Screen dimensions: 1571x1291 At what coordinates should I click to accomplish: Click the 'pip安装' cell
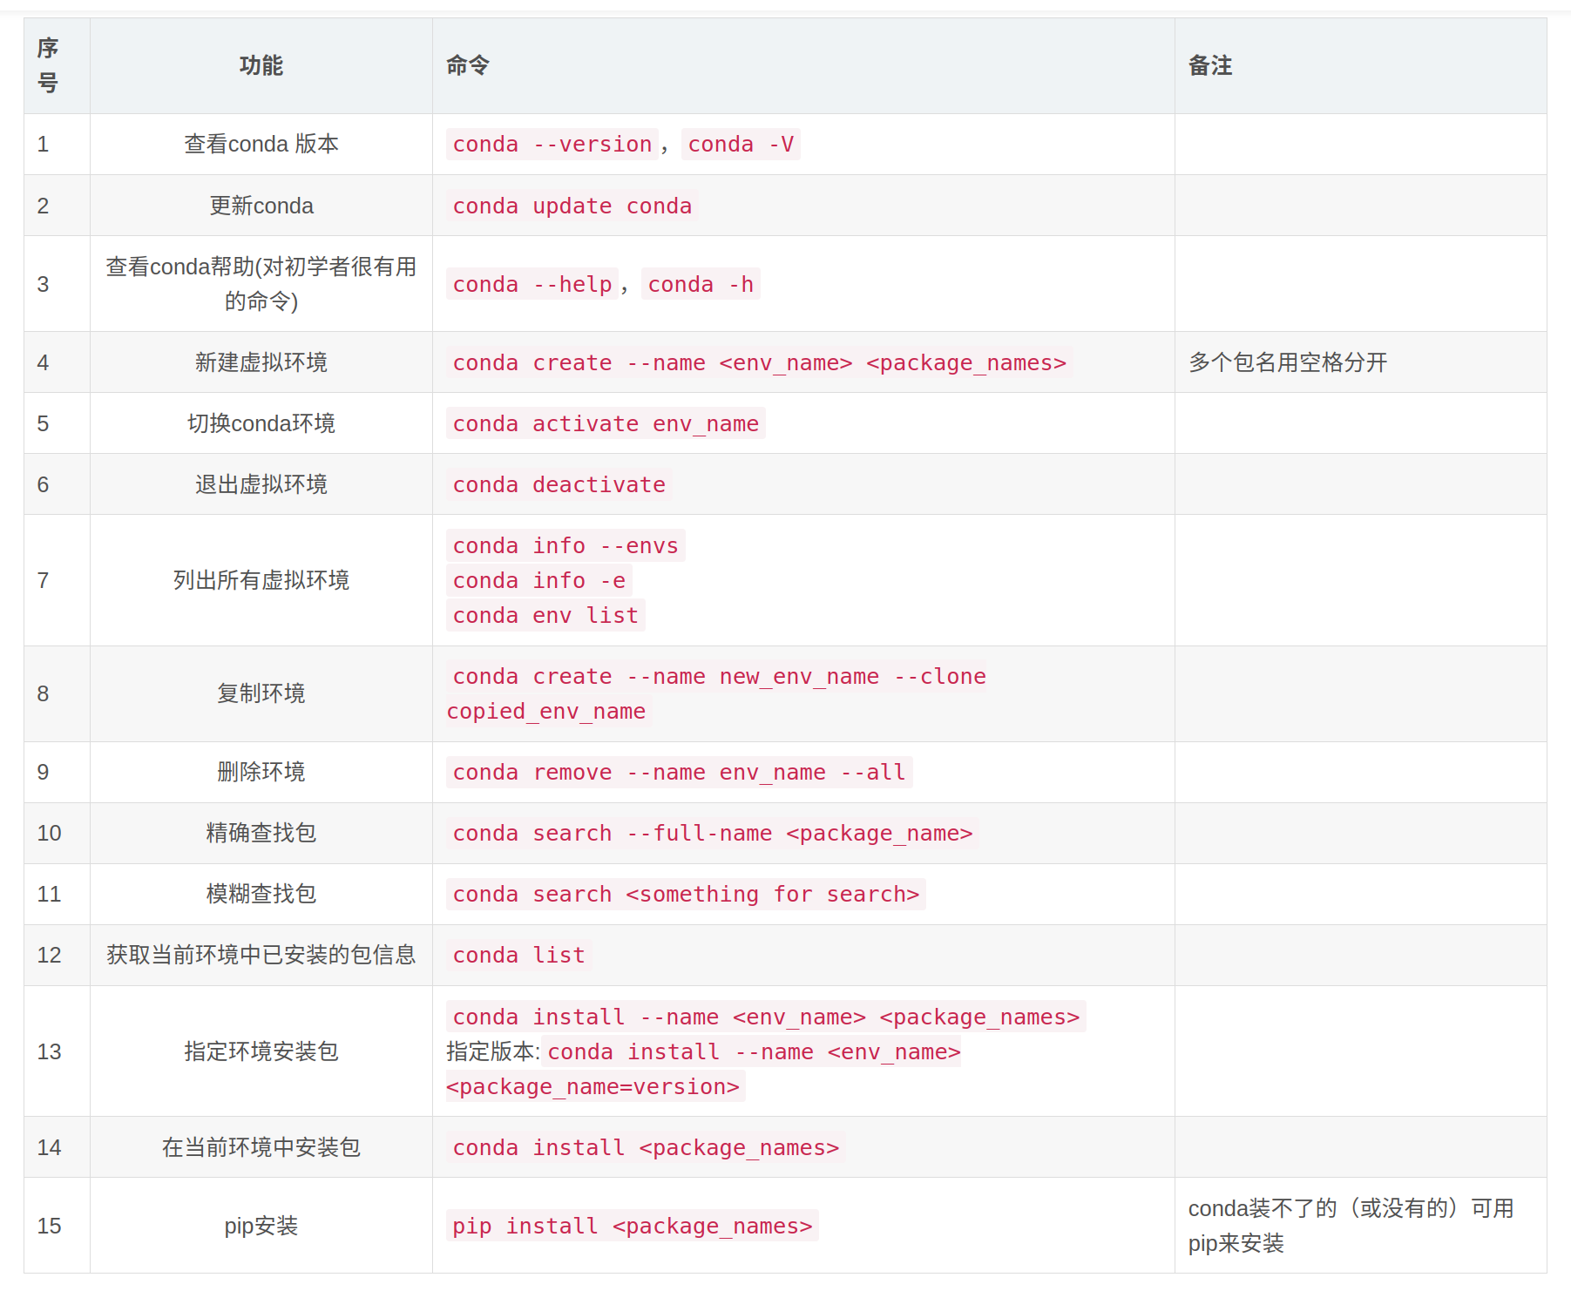pos(261,1226)
